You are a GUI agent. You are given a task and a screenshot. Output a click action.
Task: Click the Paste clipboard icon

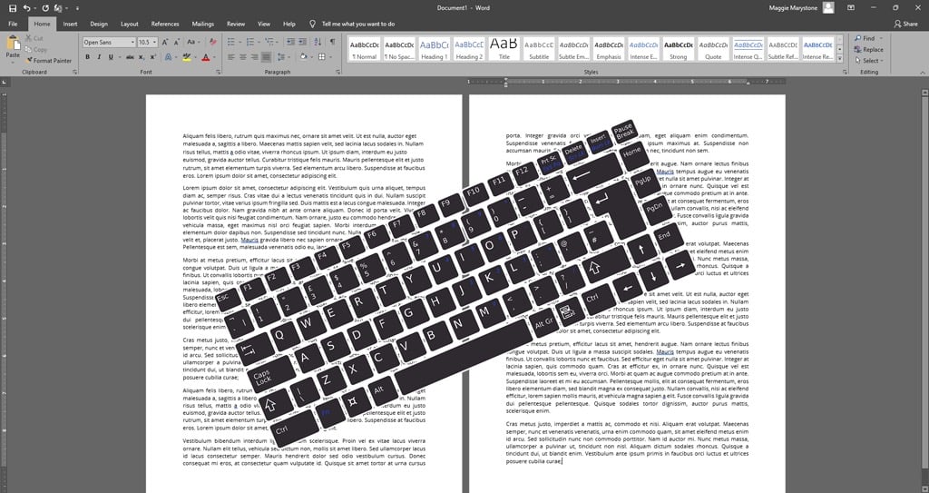13,44
